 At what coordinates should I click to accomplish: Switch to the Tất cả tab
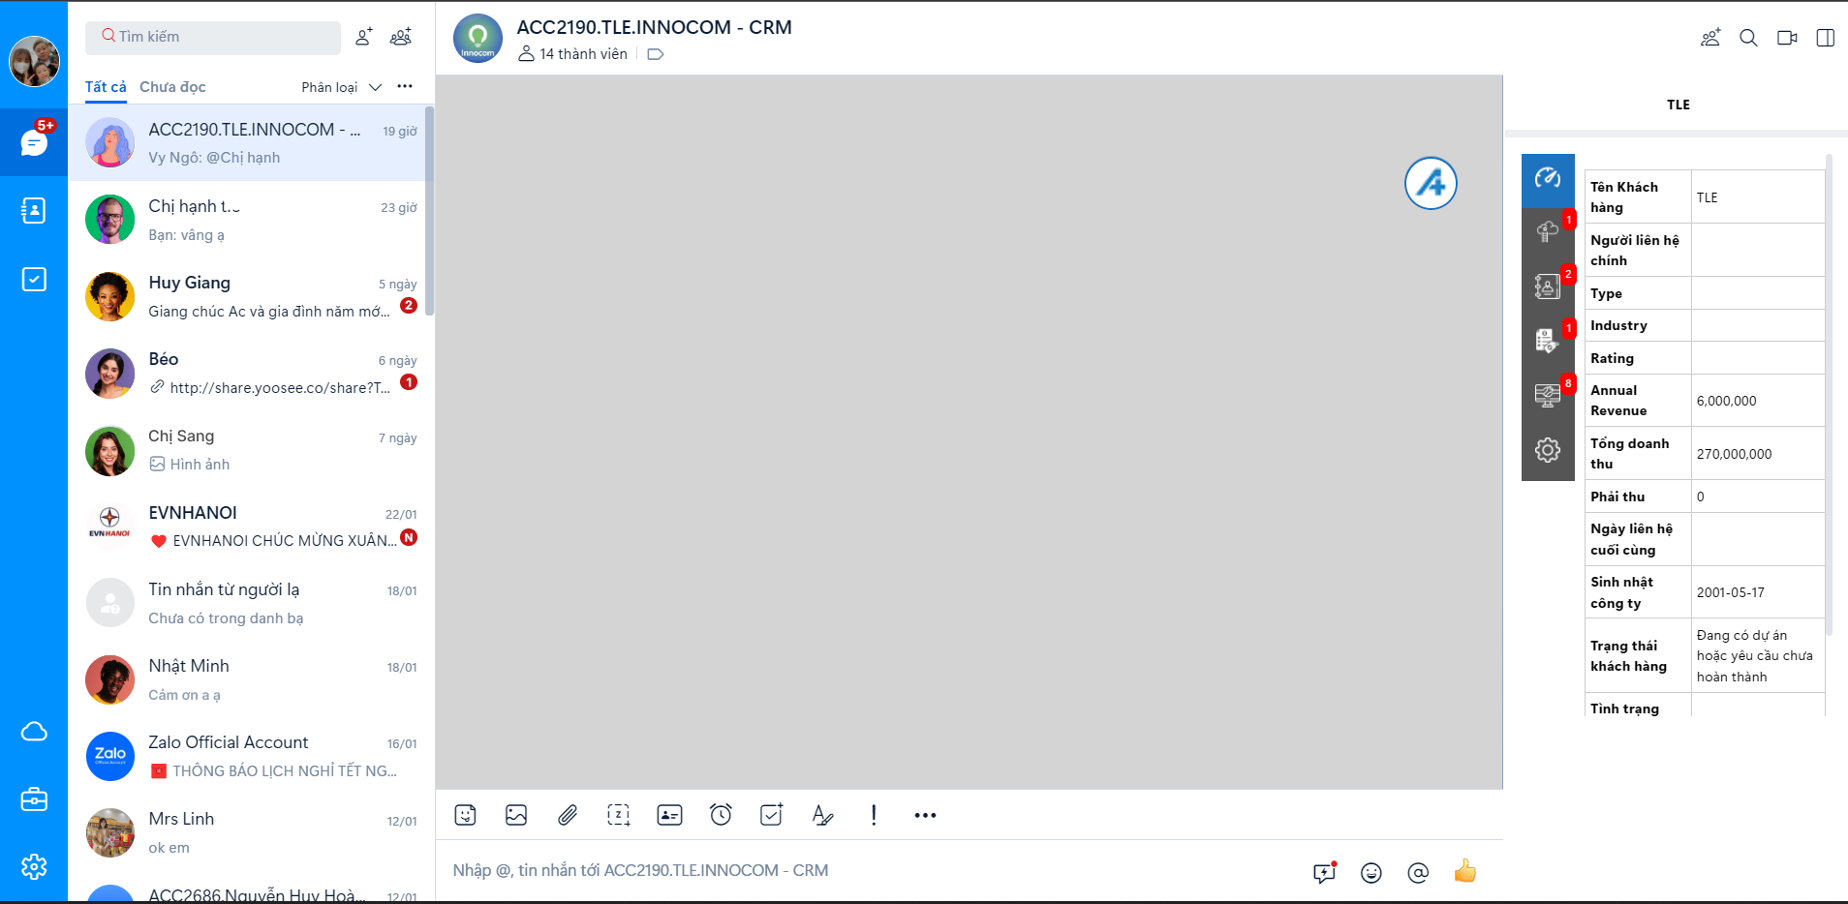(106, 87)
